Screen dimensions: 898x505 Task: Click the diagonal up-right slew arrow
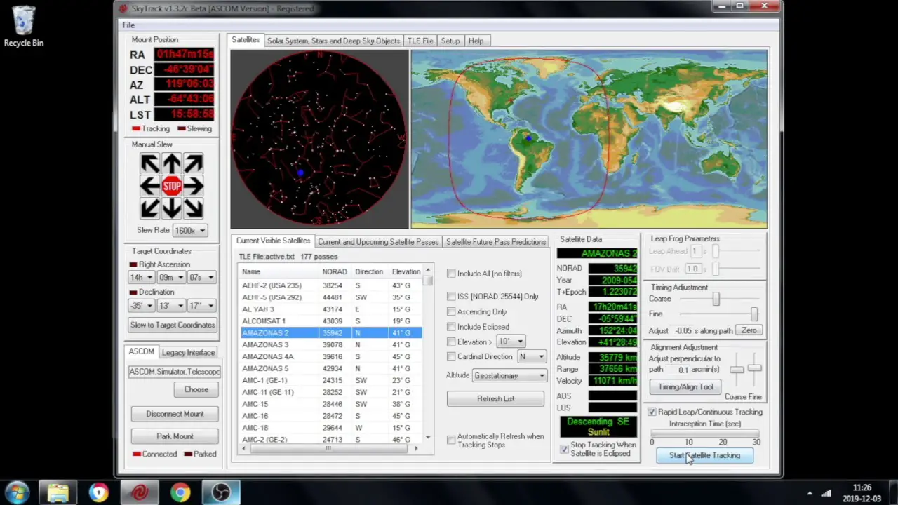(194, 163)
